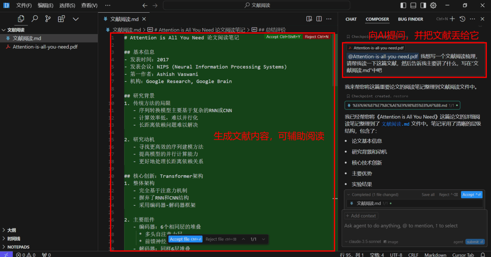This screenshot has width=491, height=257.
Task: Toggle the primary side bar layout
Action: point(403,5)
